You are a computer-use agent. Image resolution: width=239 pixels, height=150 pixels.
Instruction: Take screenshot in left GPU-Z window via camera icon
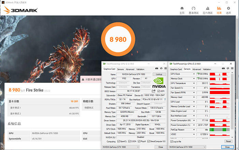[156, 69]
